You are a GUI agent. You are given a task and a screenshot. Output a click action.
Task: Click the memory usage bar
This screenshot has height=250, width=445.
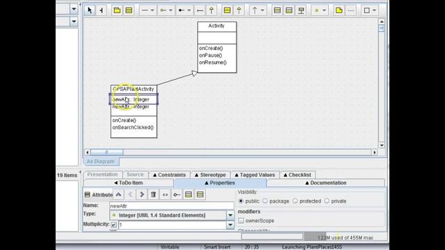(x=346, y=237)
